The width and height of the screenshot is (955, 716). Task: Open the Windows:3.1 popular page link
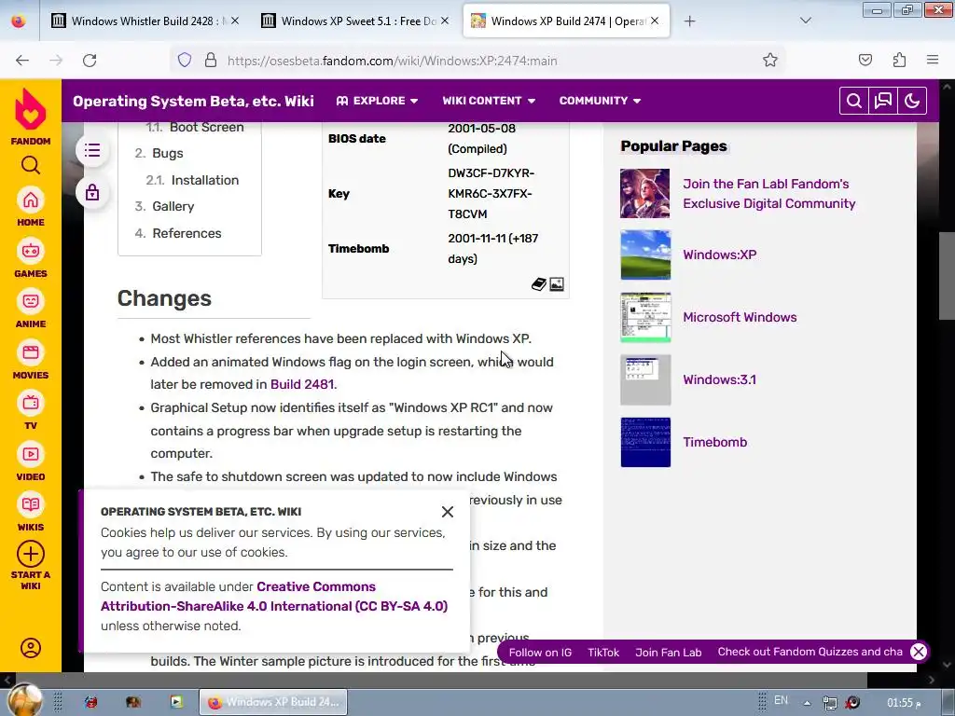pos(719,380)
